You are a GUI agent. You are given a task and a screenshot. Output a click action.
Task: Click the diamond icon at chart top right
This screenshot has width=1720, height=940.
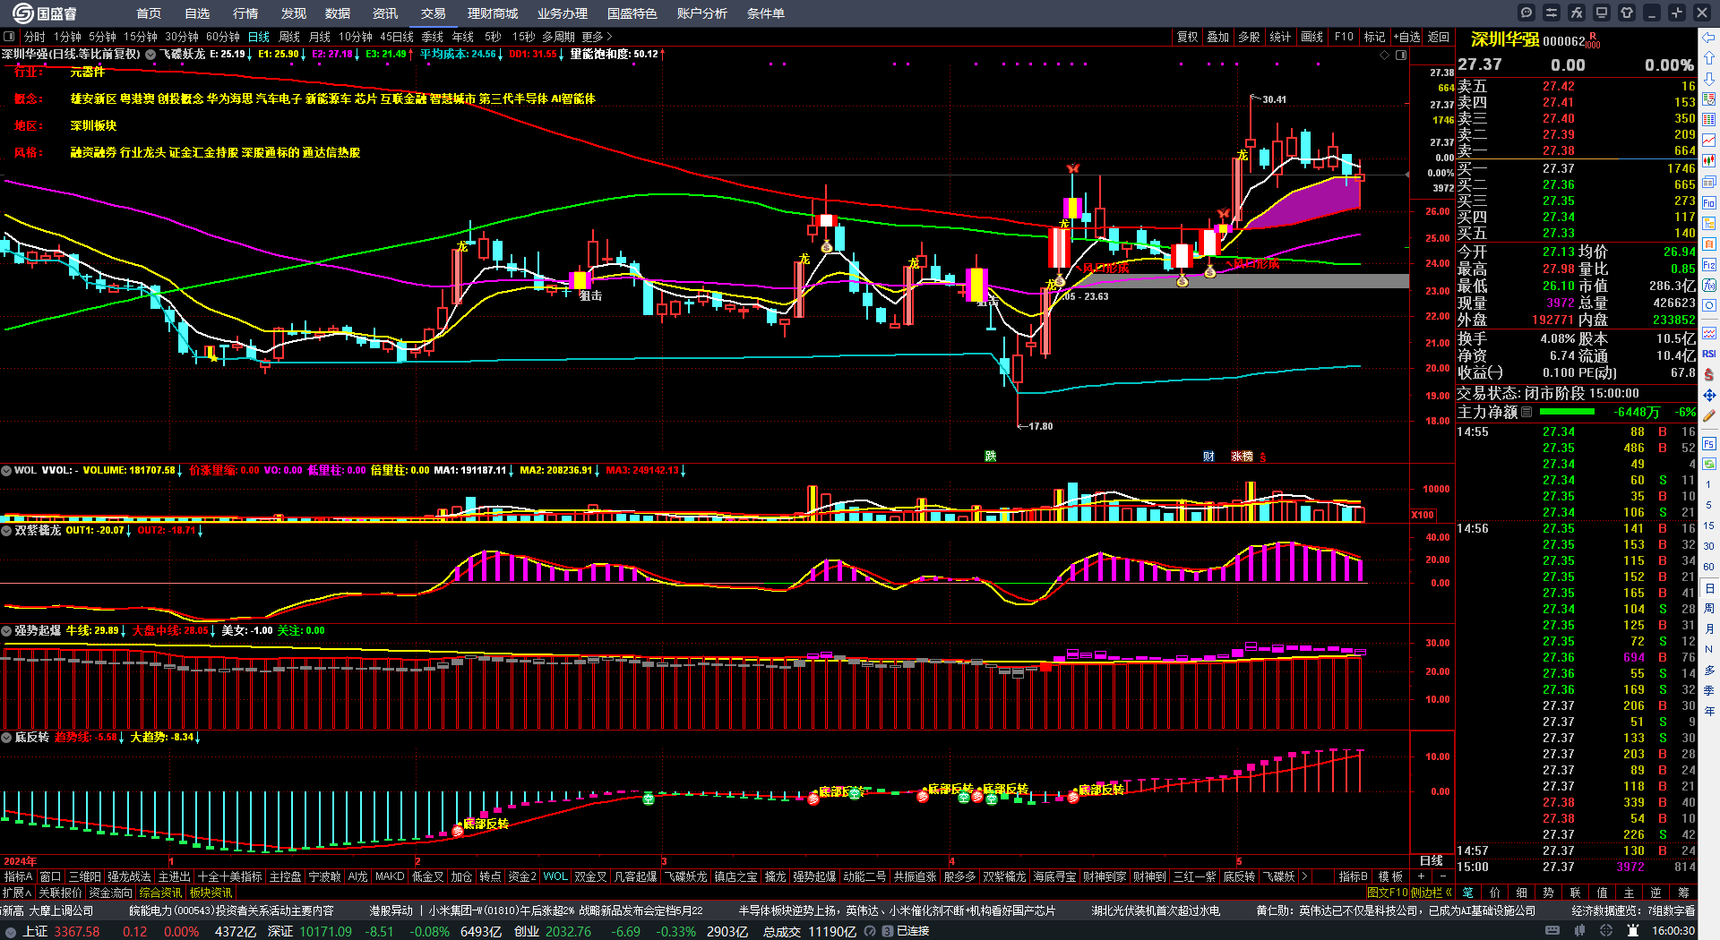[x=1384, y=55]
